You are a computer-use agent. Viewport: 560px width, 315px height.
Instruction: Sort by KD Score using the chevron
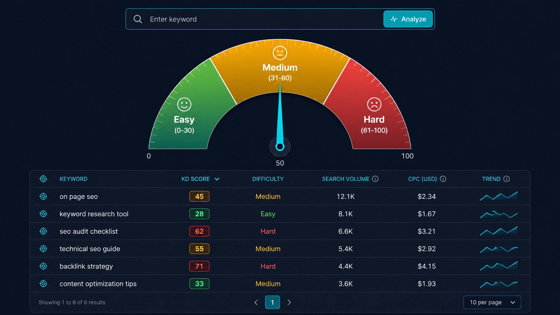217,179
